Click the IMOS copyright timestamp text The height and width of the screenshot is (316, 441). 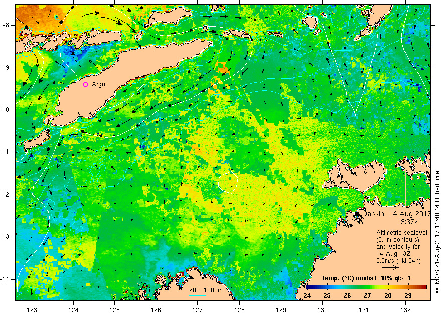[437, 232]
